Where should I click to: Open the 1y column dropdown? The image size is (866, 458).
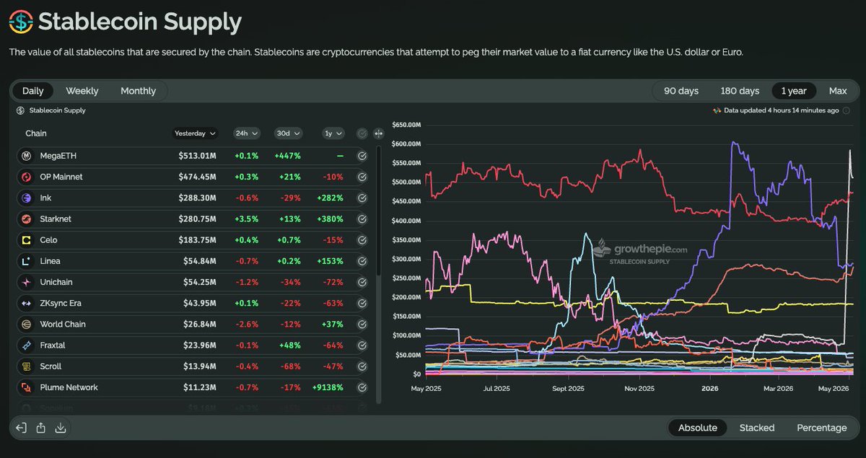click(x=333, y=133)
